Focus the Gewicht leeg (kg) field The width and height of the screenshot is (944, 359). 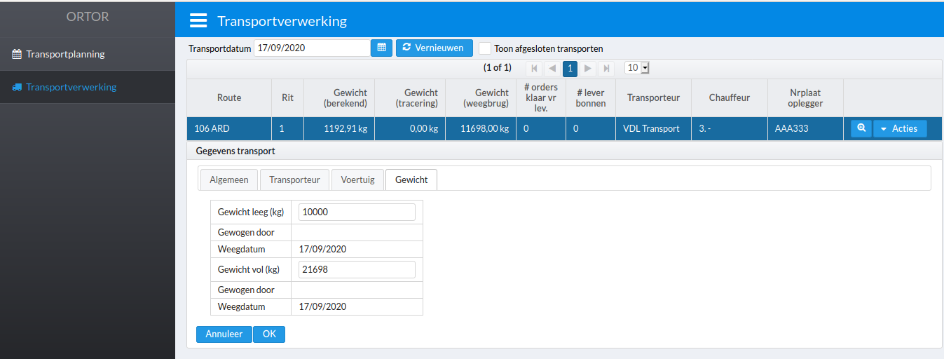[x=357, y=212]
